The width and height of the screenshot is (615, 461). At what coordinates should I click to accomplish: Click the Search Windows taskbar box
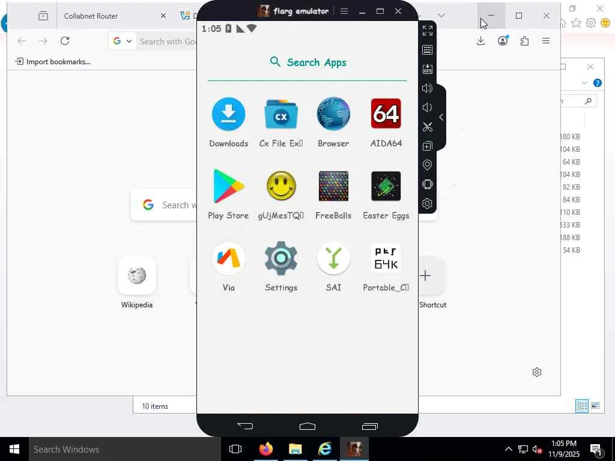coord(124,449)
